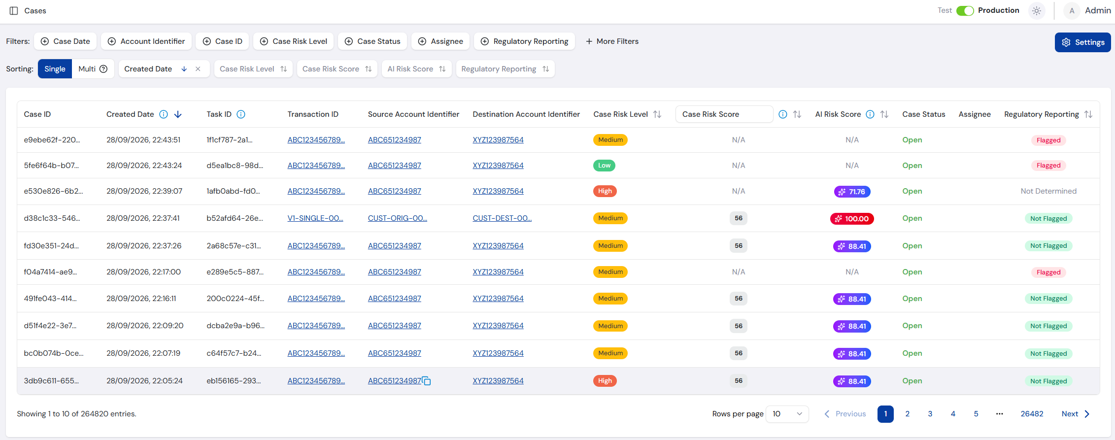The image size is (1115, 440).
Task: Go to page 2
Action: (x=908, y=414)
